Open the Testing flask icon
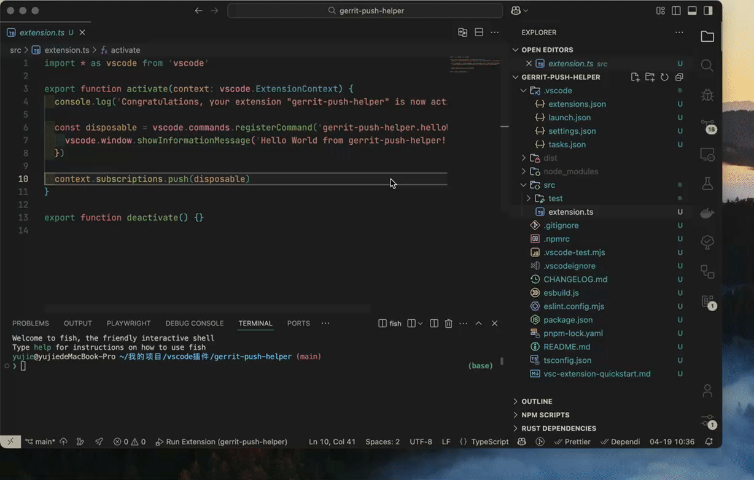 pos(707,183)
